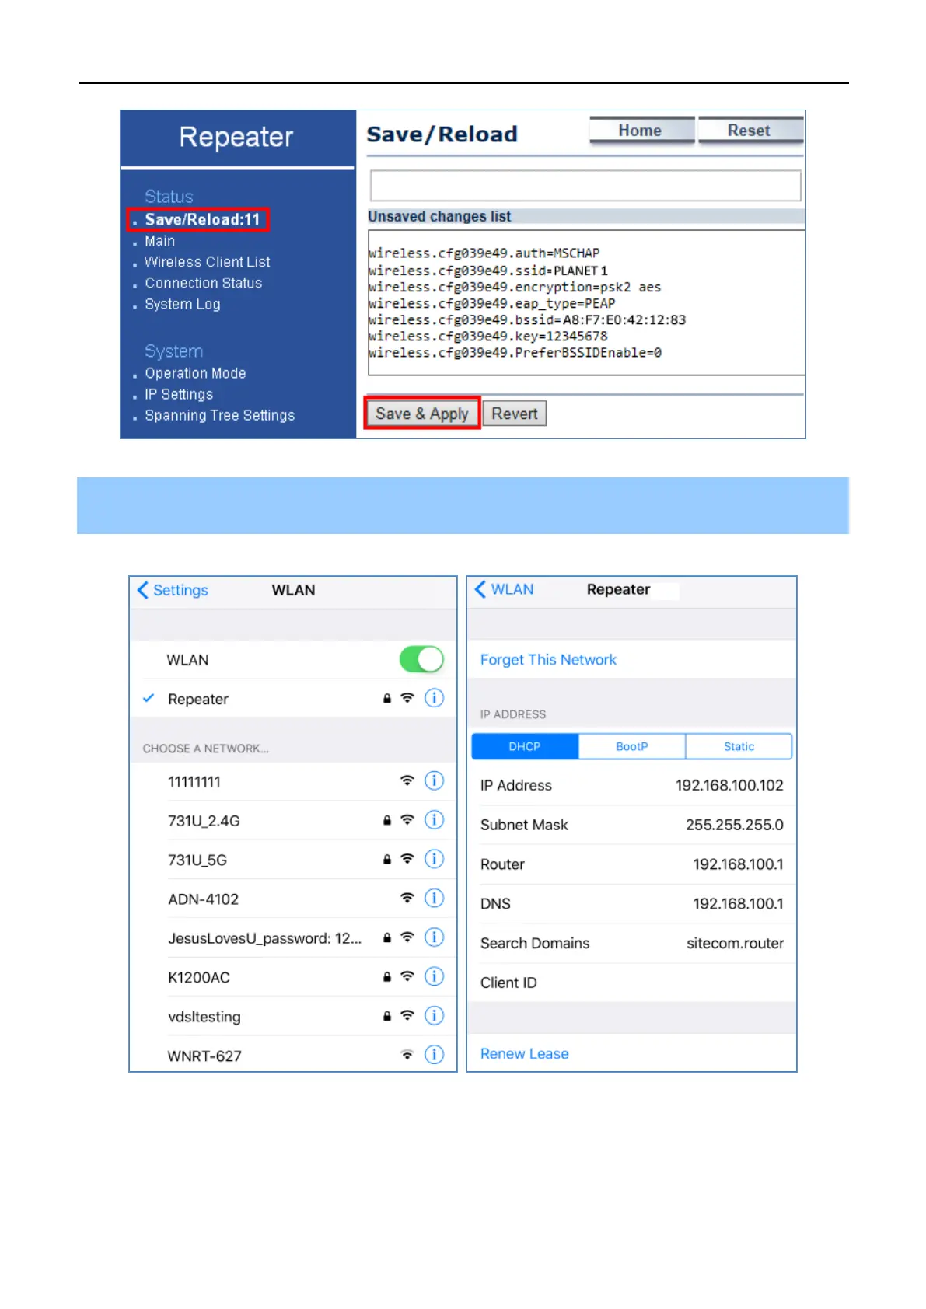
Task: Click the Revert button
Action: tap(515, 414)
